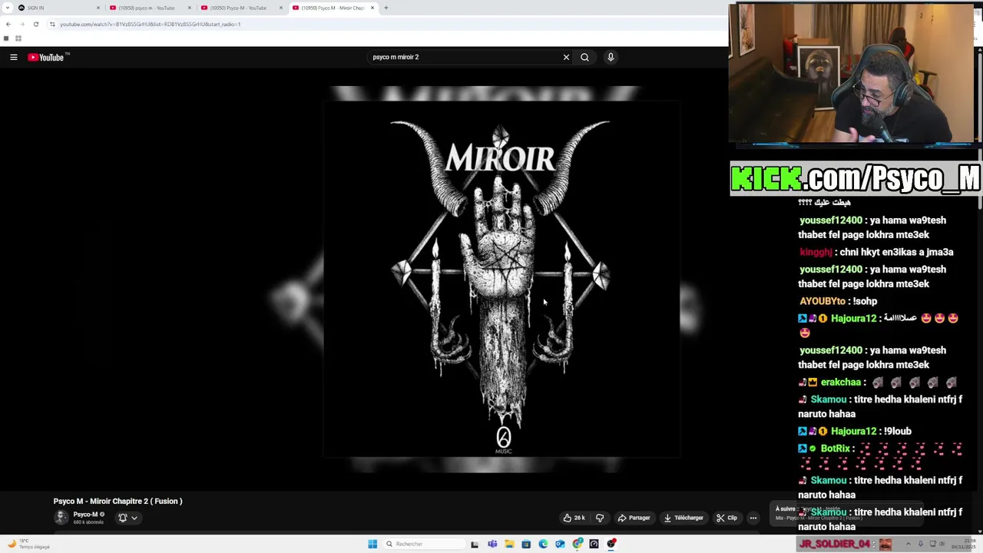Like the video with 26 k likes
983x553 pixels.
(574, 518)
